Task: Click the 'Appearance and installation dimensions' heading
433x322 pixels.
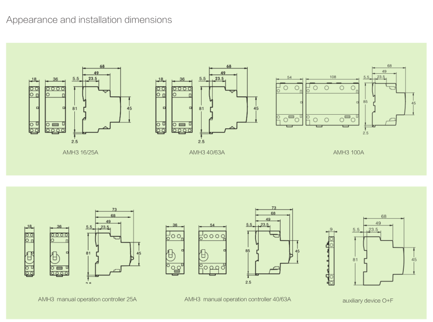Action: [x=88, y=20]
